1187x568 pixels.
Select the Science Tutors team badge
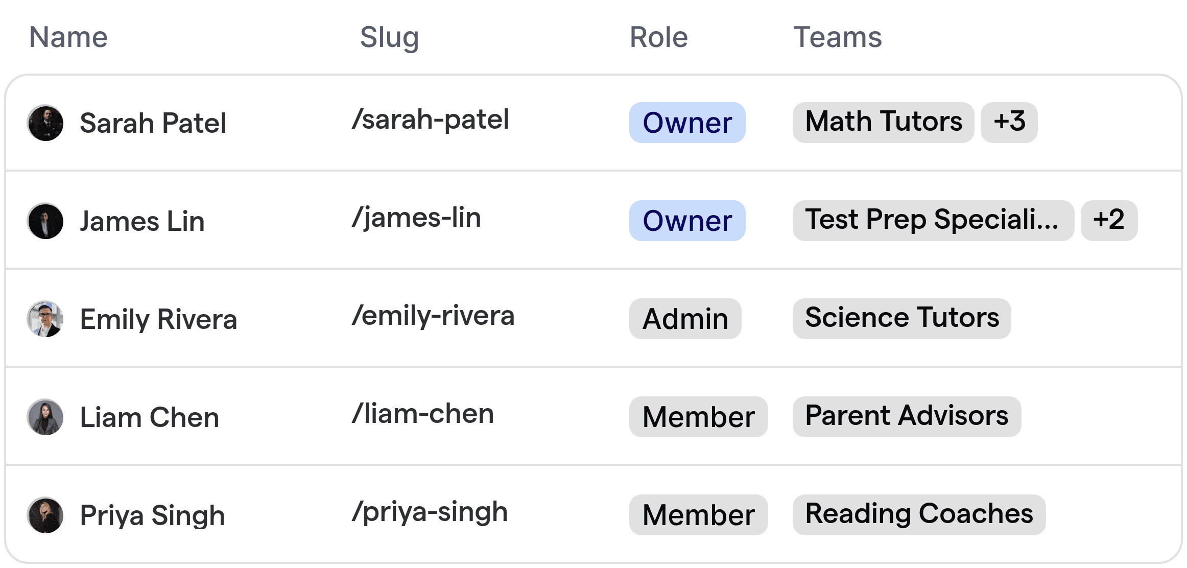tap(901, 319)
